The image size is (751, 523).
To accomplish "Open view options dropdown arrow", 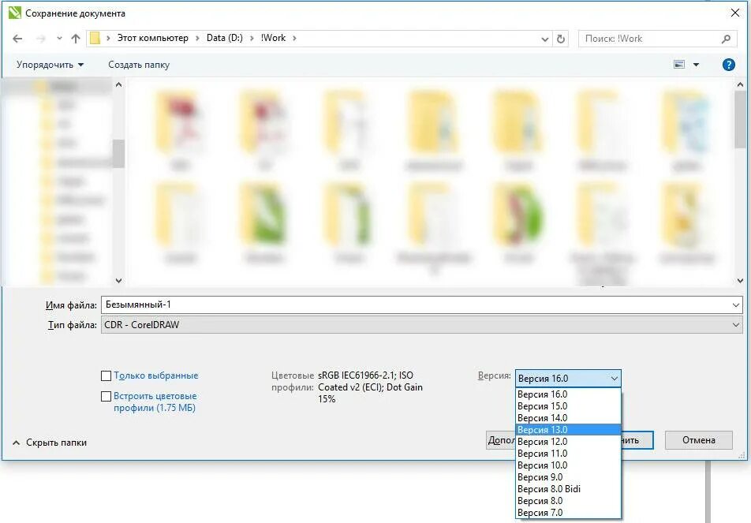I will pos(696,65).
